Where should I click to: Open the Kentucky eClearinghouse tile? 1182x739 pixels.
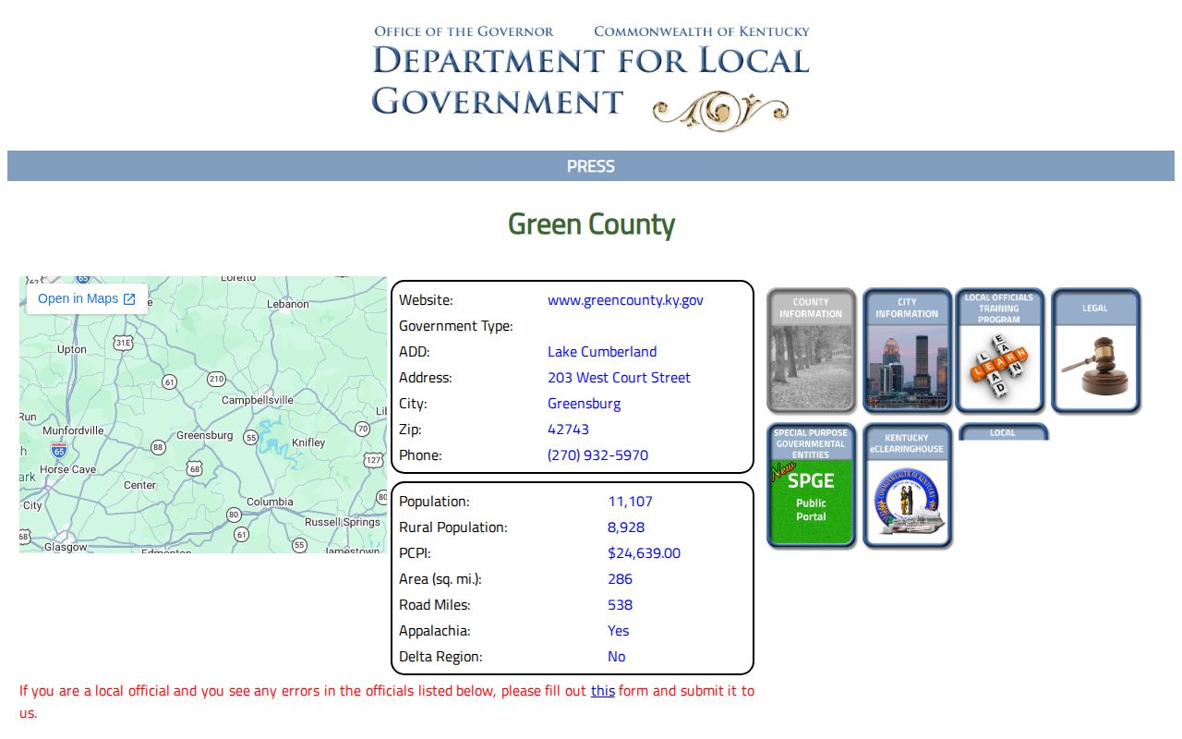pos(907,486)
